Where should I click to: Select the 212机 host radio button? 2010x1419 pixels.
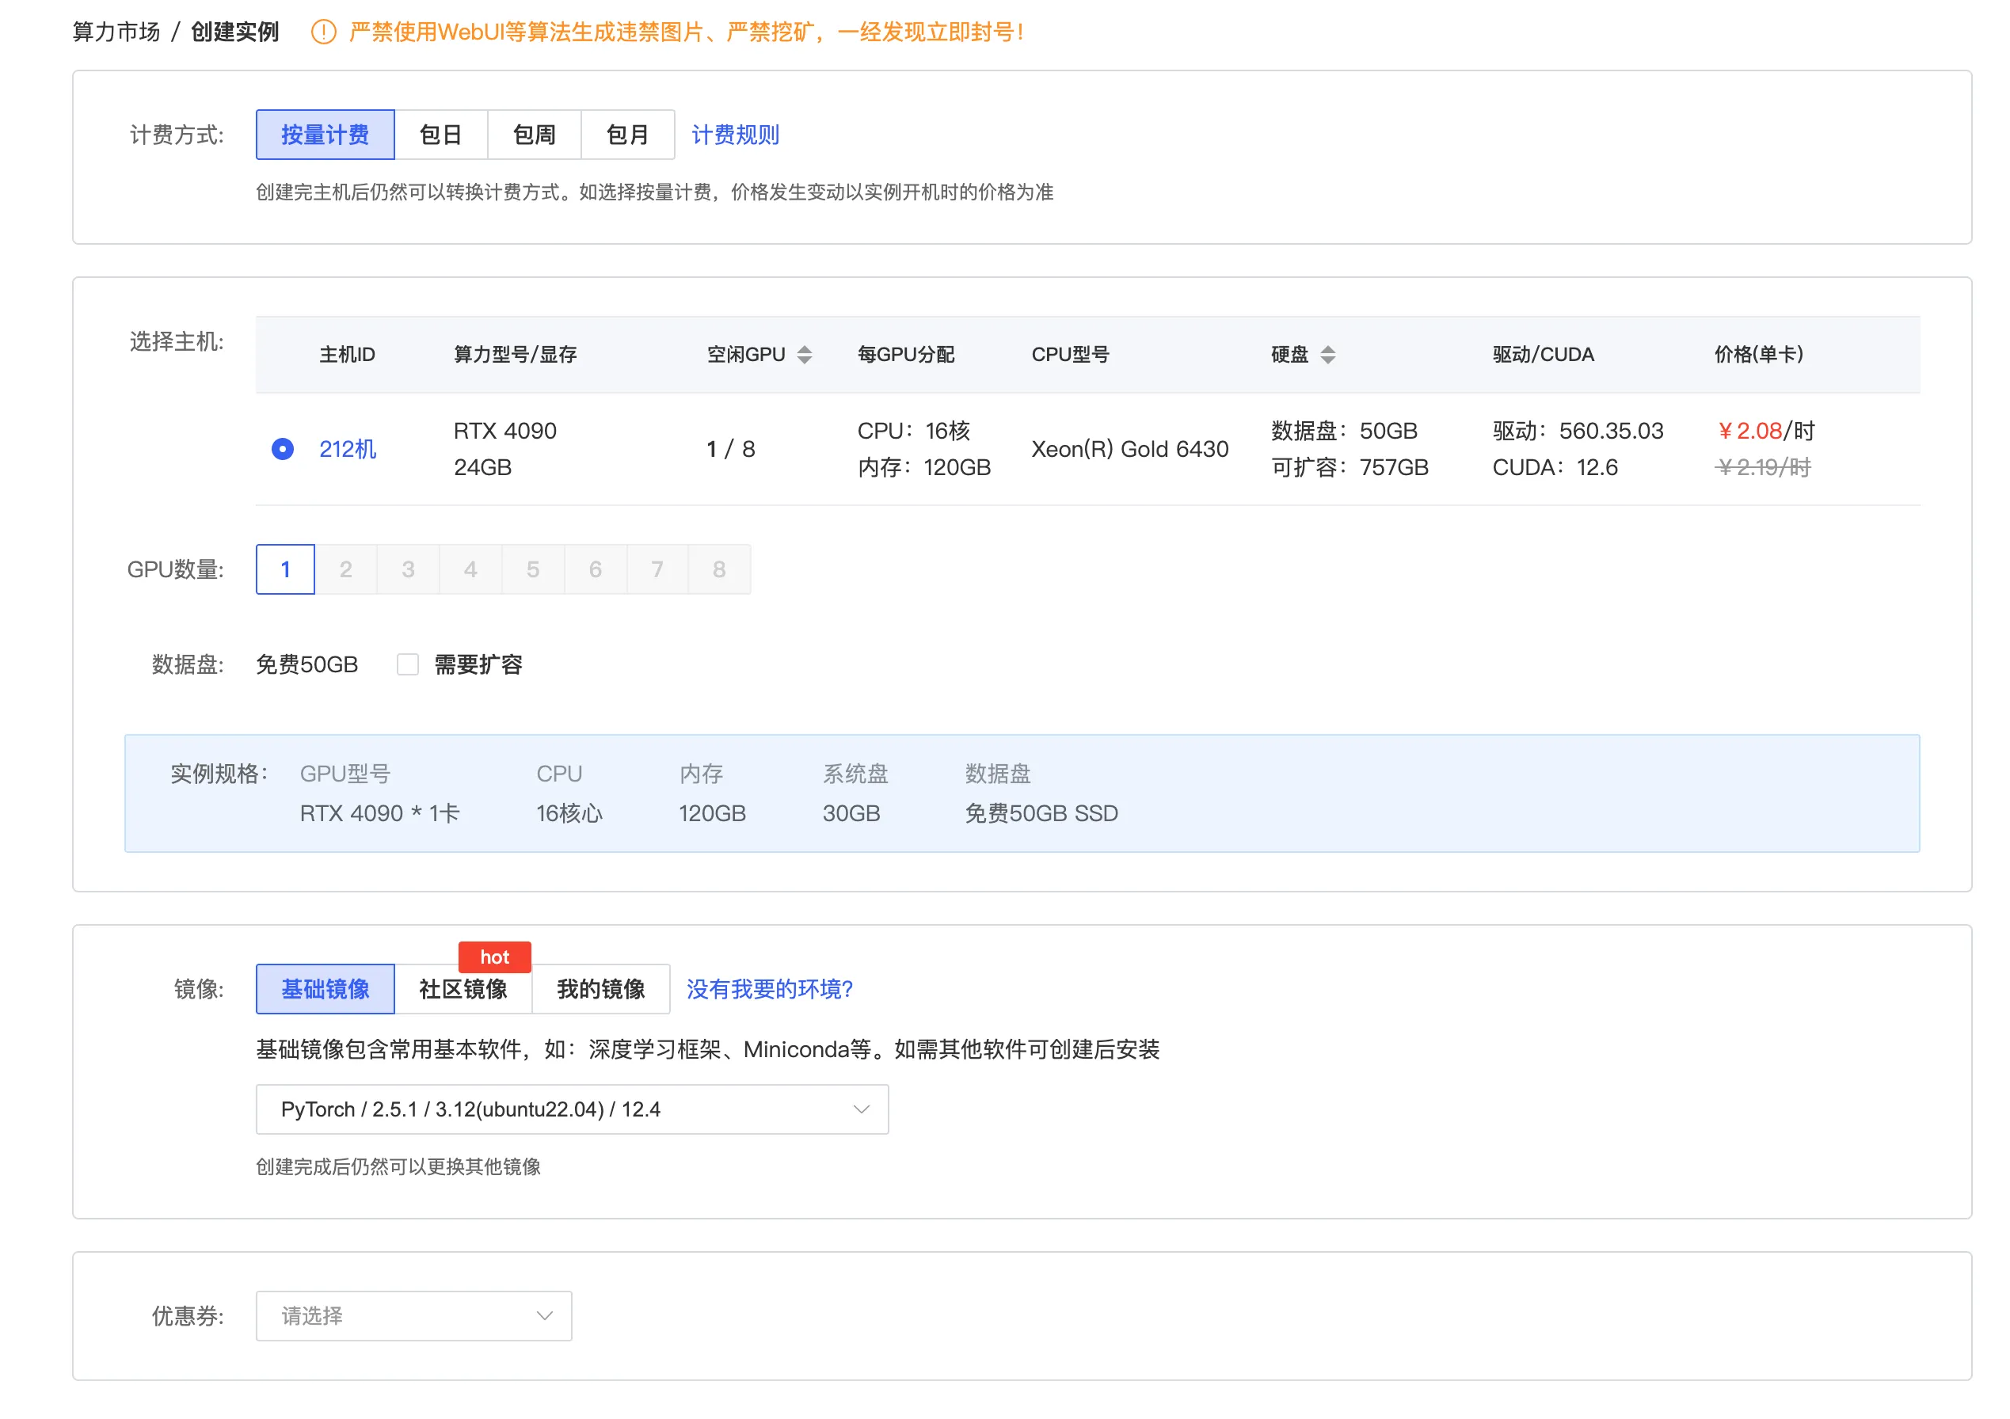tap(283, 449)
